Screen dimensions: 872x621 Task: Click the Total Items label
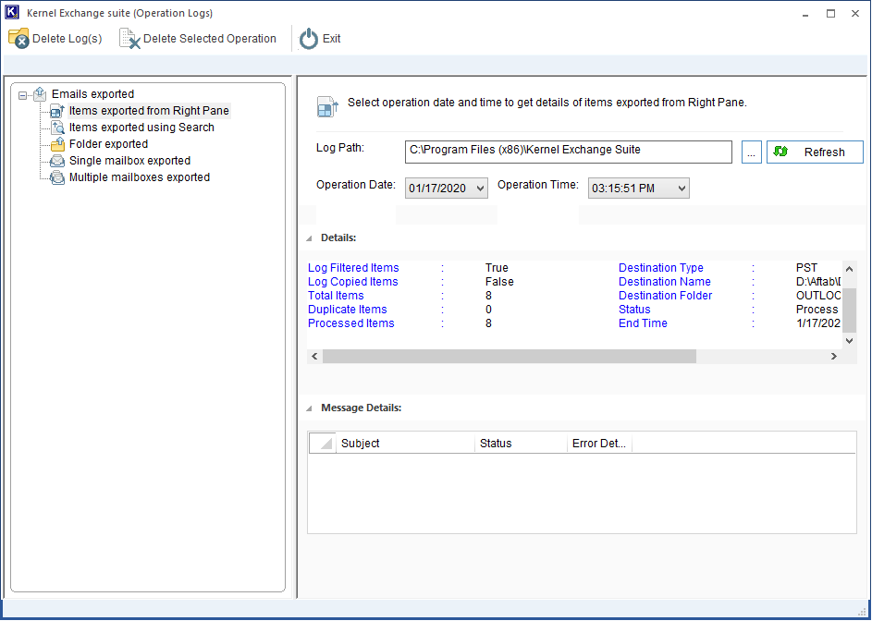tap(336, 296)
